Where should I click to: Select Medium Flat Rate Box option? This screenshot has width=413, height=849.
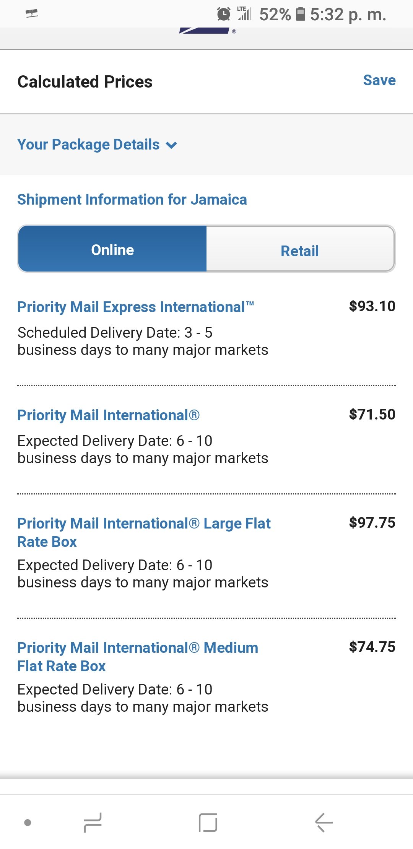point(138,657)
